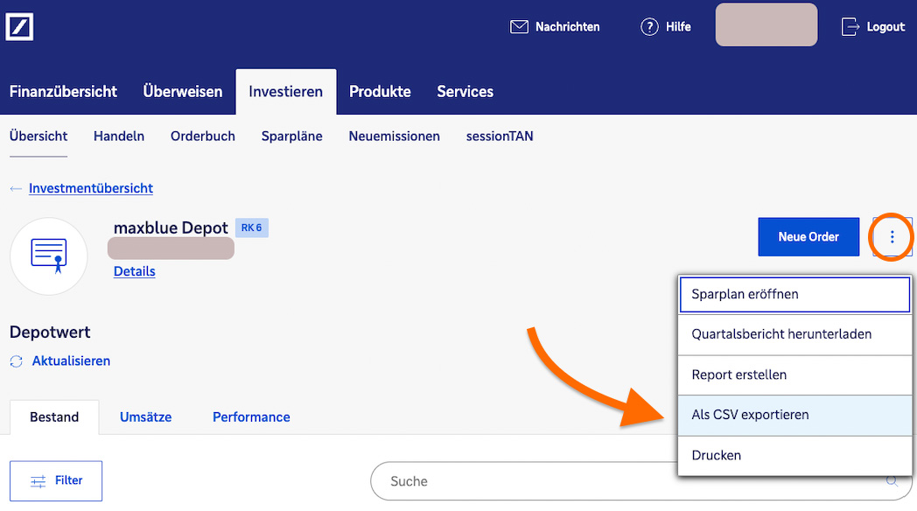The width and height of the screenshot is (917, 511).
Task: Click the Deutsche Bank logo
Action: click(x=19, y=27)
